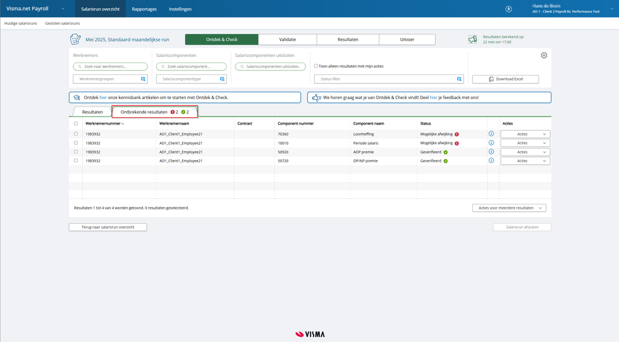Select the checkbox for Loonheffing row

coord(76,134)
